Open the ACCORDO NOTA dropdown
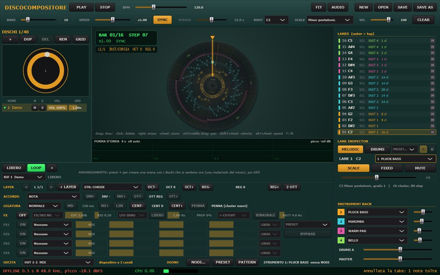Viewport: 440px width, 275px height. click(x=54, y=197)
